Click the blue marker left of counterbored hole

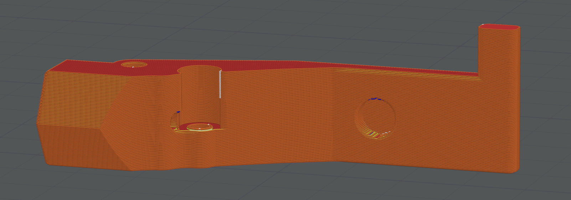pos(178,112)
